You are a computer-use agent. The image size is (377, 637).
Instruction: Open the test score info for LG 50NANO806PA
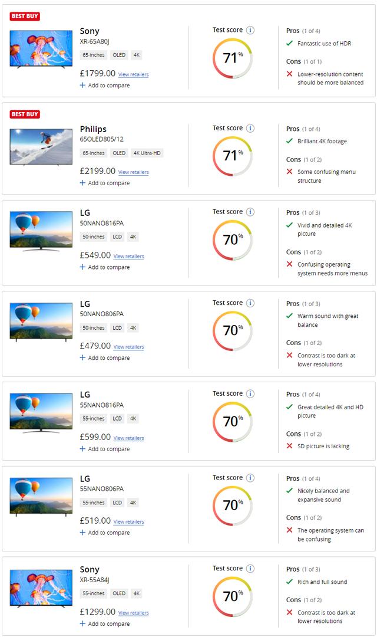tap(250, 303)
